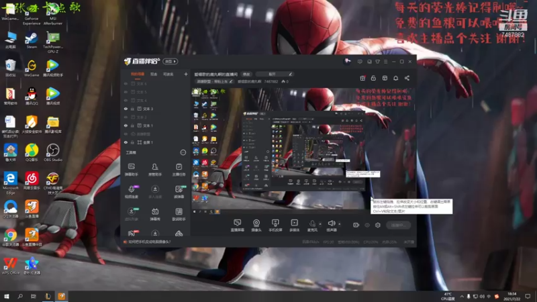Open Google Chrome desktop shortcut

point(11,238)
